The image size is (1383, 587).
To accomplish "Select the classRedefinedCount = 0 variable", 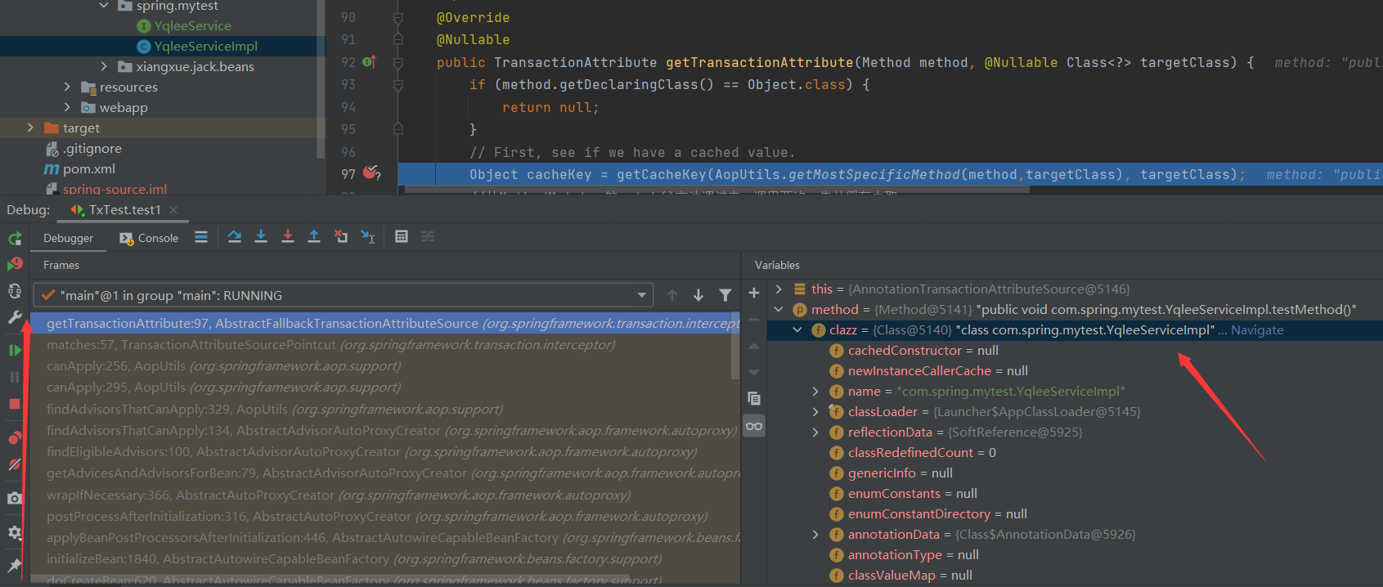I will [922, 453].
